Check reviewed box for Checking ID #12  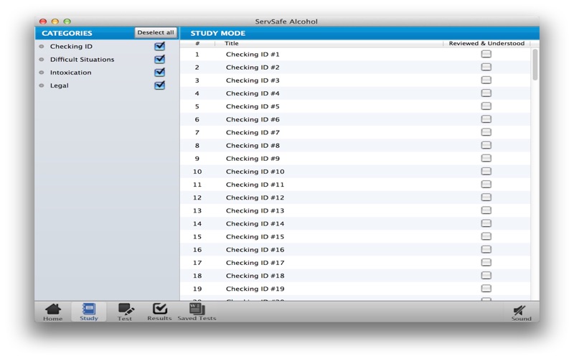coord(486,197)
